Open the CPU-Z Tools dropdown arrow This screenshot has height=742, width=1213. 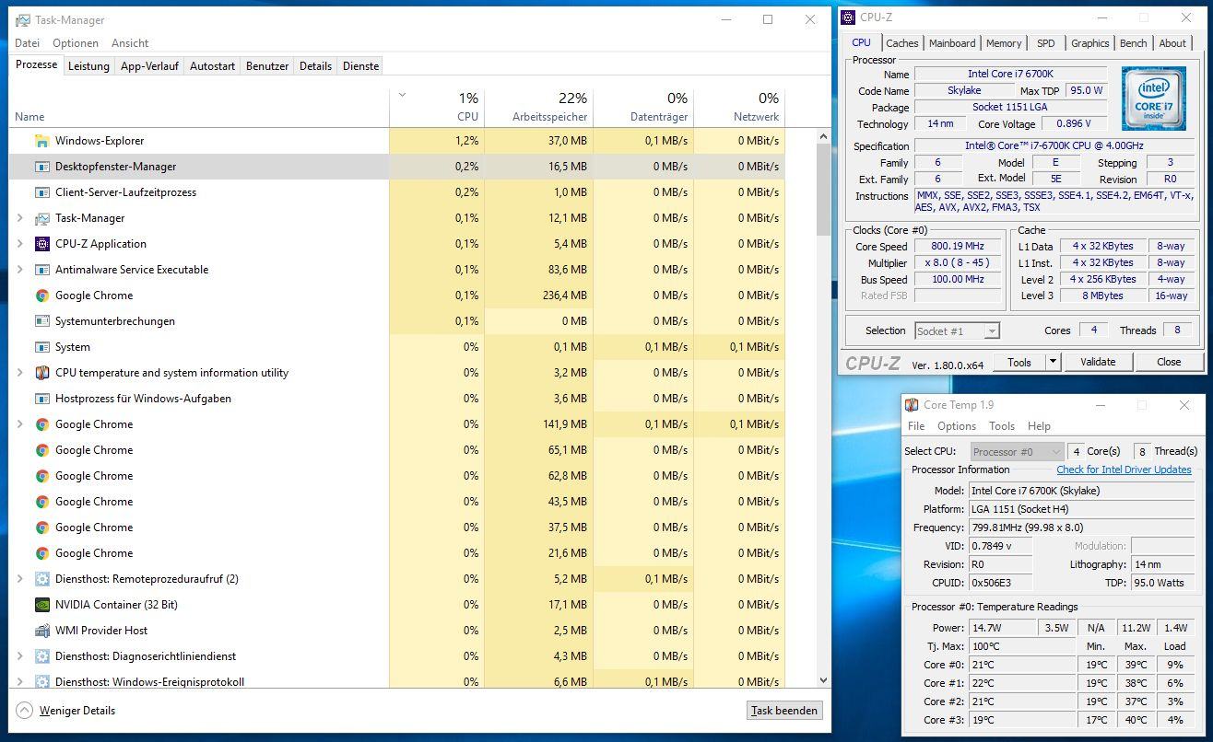point(1054,362)
